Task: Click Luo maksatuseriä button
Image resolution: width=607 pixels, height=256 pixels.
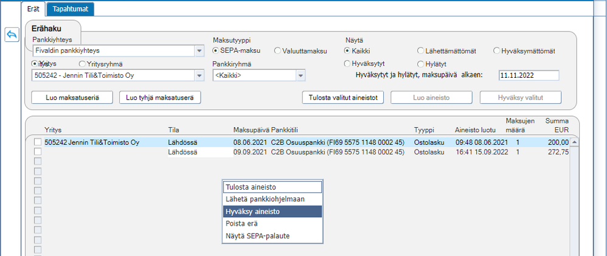Action: (x=72, y=98)
